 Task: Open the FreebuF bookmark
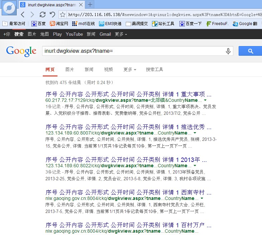click(217, 24)
